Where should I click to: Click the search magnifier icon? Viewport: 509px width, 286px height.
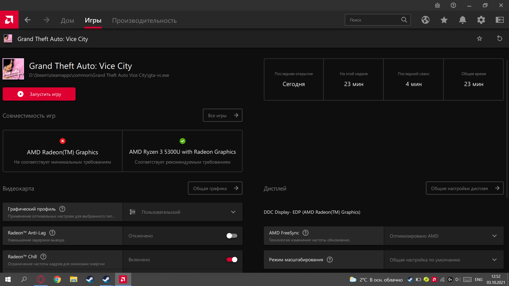tap(404, 20)
